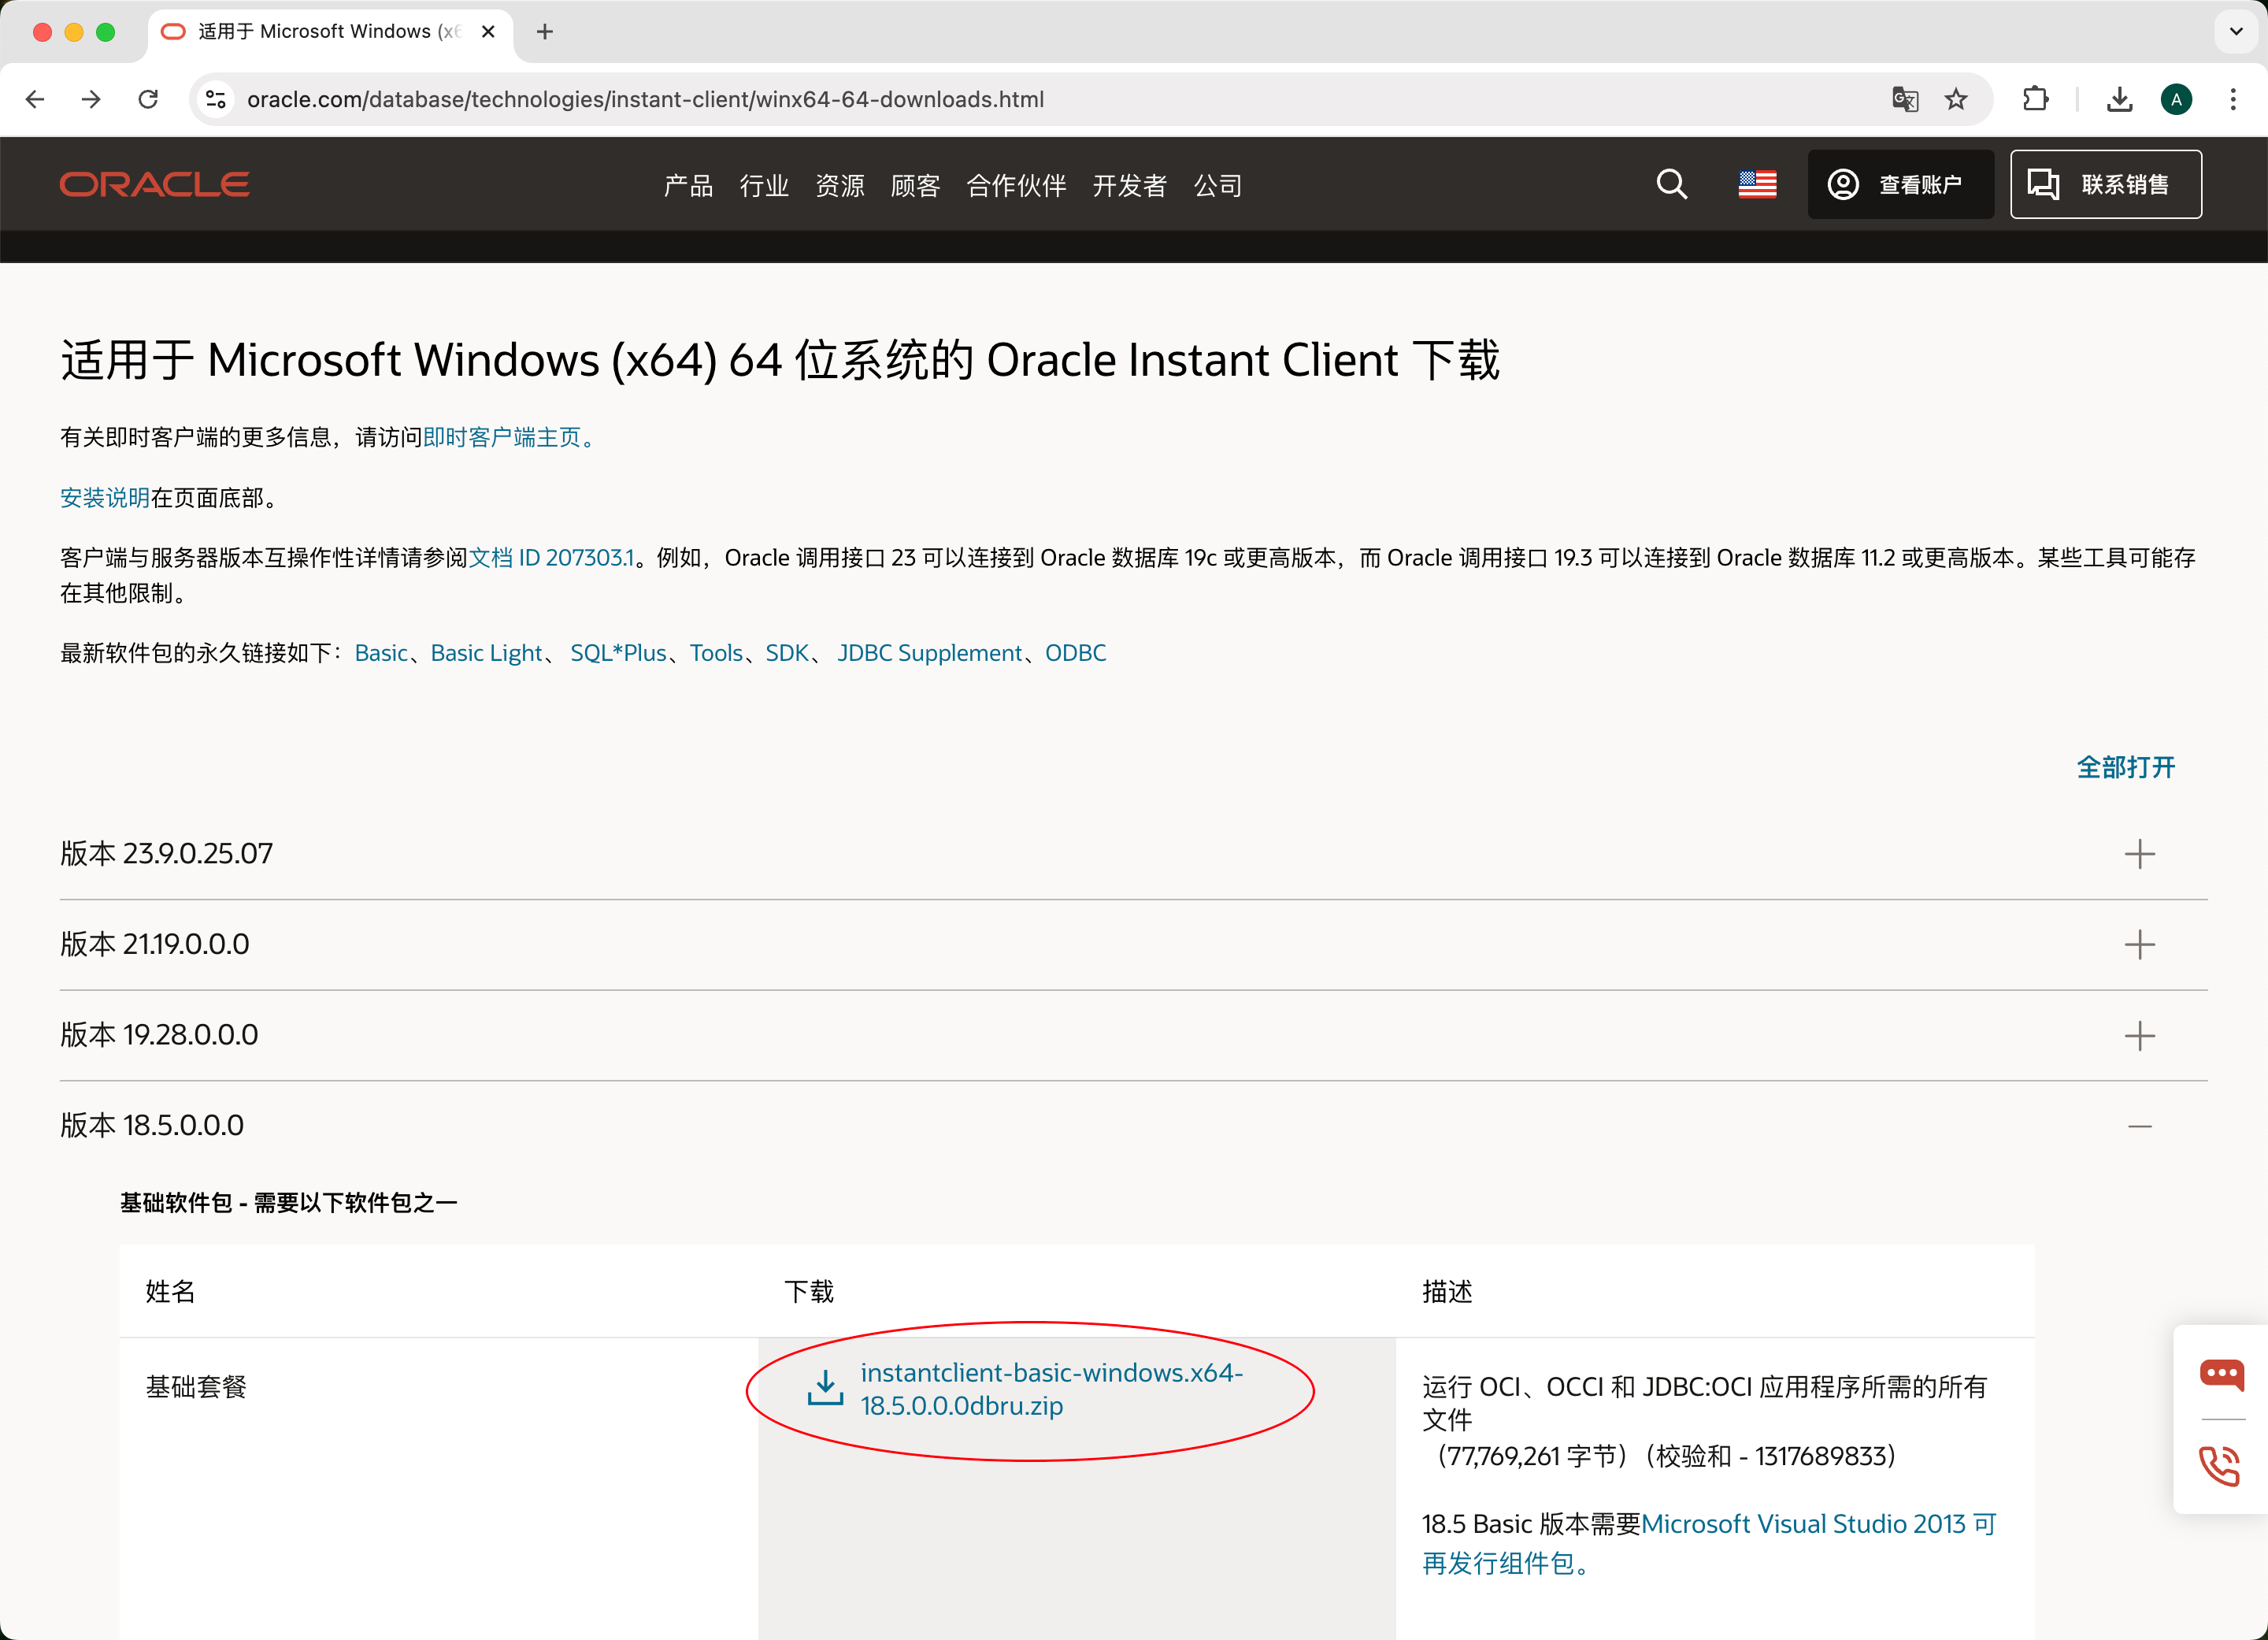Open the browser downloads icon

click(x=2118, y=99)
